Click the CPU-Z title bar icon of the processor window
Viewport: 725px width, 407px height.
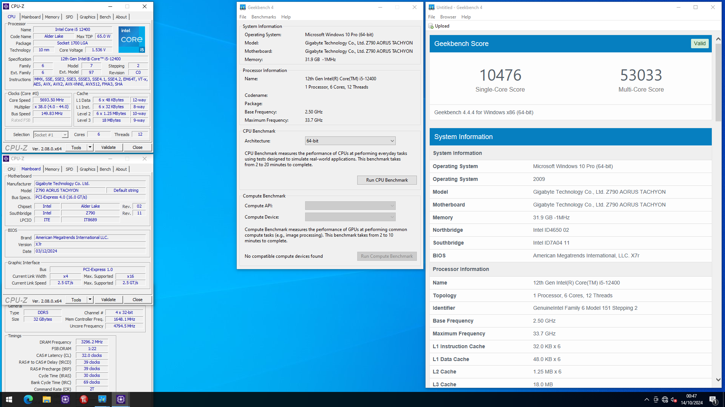(6, 6)
